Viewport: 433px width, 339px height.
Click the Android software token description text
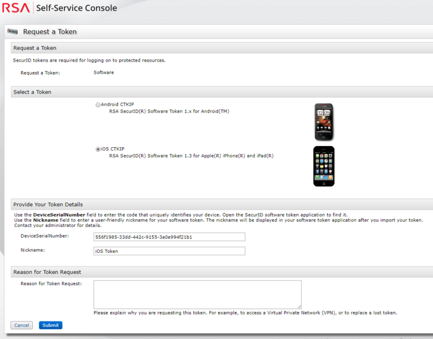coord(169,111)
